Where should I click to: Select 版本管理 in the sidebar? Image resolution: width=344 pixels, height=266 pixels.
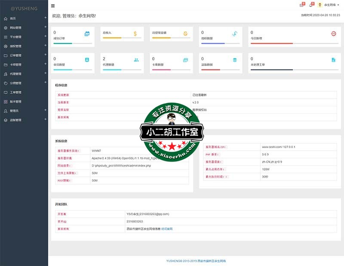click(15, 102)
